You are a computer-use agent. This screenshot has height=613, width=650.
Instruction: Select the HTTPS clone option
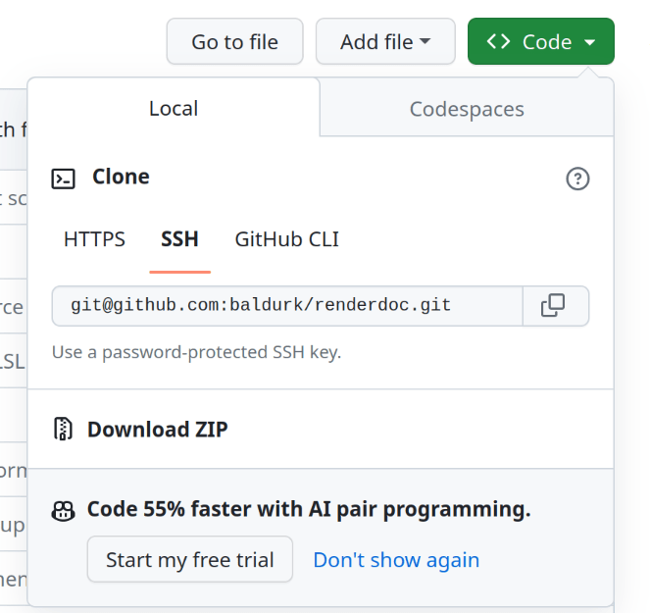coord(94,239)
